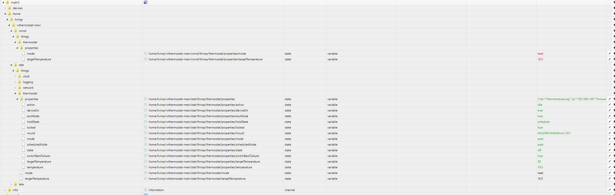Click edit pencil for the deviceOn row
Viewport: 615px width, 195px height.
[x=609, y=110]
